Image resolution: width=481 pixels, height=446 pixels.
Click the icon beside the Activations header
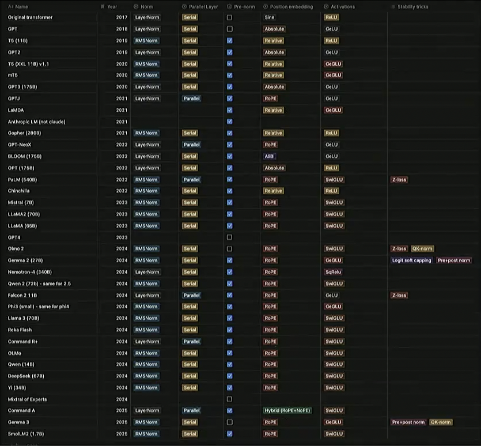pos(327,7)
